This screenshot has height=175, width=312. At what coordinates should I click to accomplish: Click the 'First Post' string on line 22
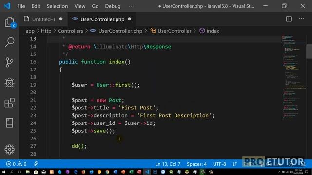click(x=136, y=108)
